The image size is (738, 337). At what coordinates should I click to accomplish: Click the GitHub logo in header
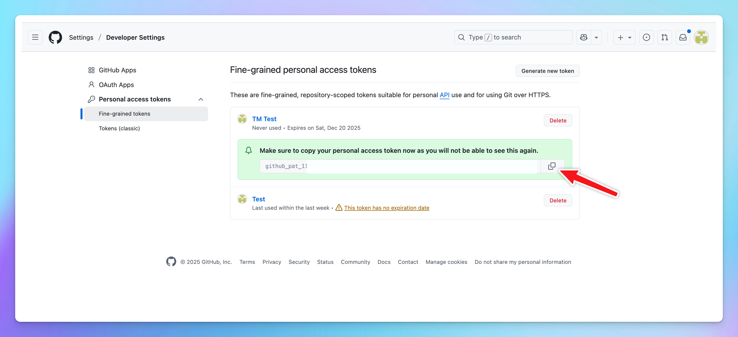click(x=55, y=37)
